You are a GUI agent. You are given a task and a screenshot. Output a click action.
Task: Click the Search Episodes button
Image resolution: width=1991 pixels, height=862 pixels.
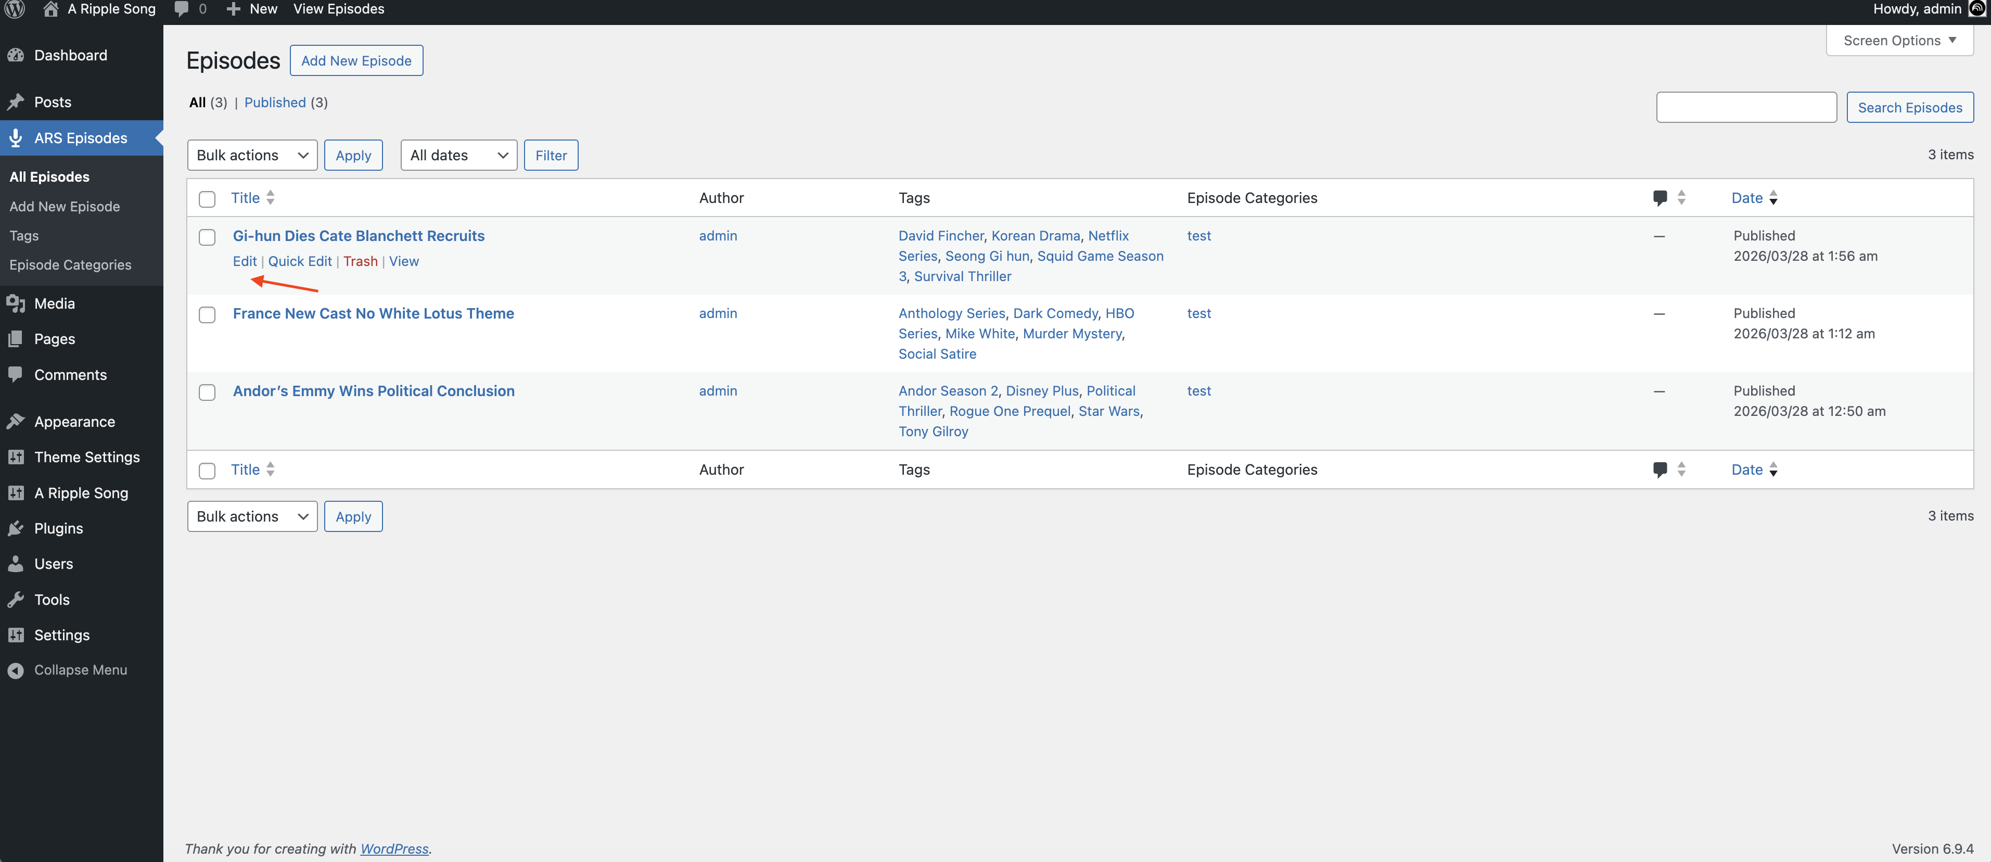[1910, 107]
